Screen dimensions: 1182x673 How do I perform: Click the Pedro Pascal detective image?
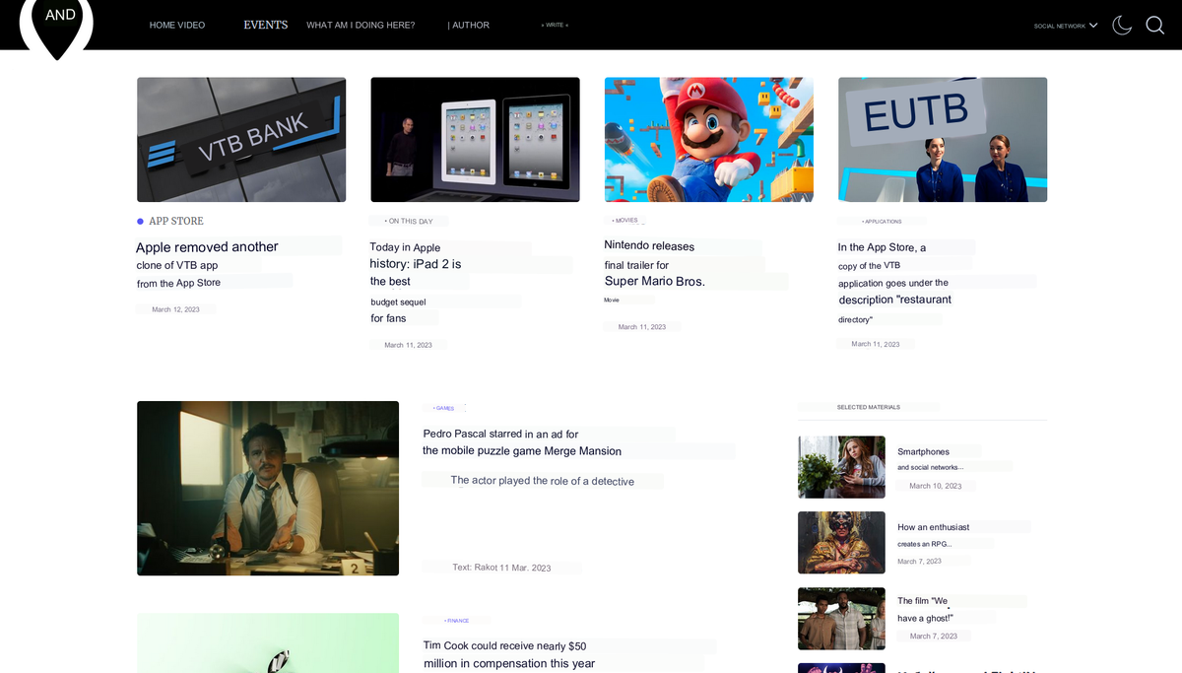(x=268, y=488)
